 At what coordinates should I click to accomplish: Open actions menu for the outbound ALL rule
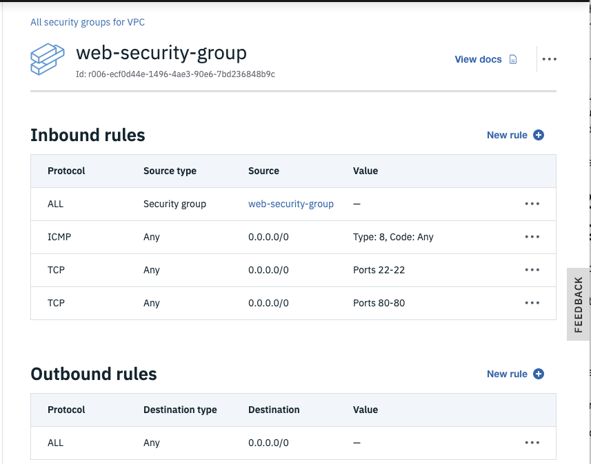click(x=532, y=443)
